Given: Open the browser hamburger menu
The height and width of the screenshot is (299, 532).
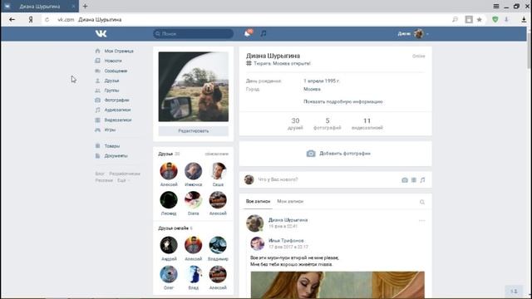Looking at the screenshot, I should [496, 6].
